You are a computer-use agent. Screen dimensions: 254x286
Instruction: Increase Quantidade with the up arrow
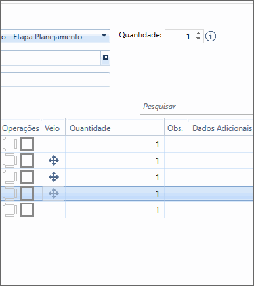click(x=198, y=34)
